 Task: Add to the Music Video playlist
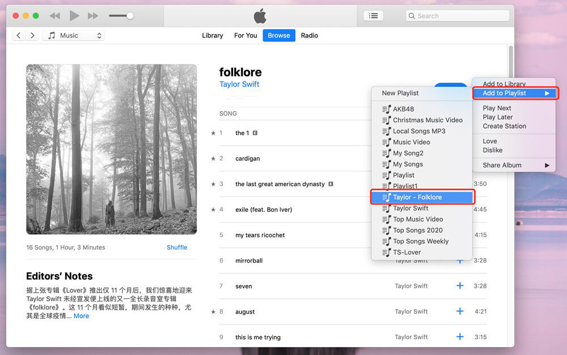tap(422, 142)
